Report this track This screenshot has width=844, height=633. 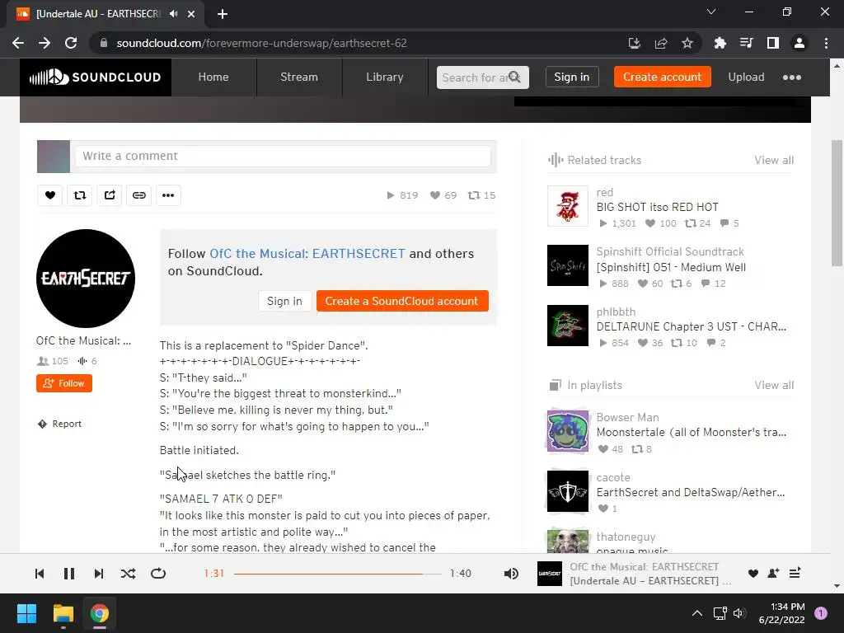pos(59,424)
